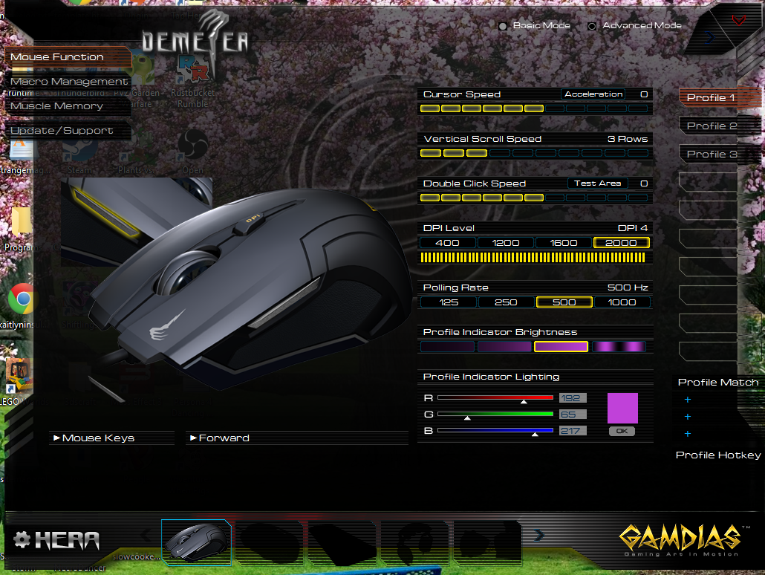Switch to Advanced Mode
This screenshot has width=765, height=575.
pos(592,26)
